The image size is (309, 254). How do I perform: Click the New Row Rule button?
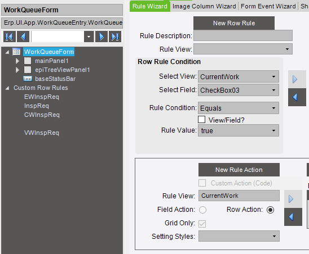(x=234, y=23)
